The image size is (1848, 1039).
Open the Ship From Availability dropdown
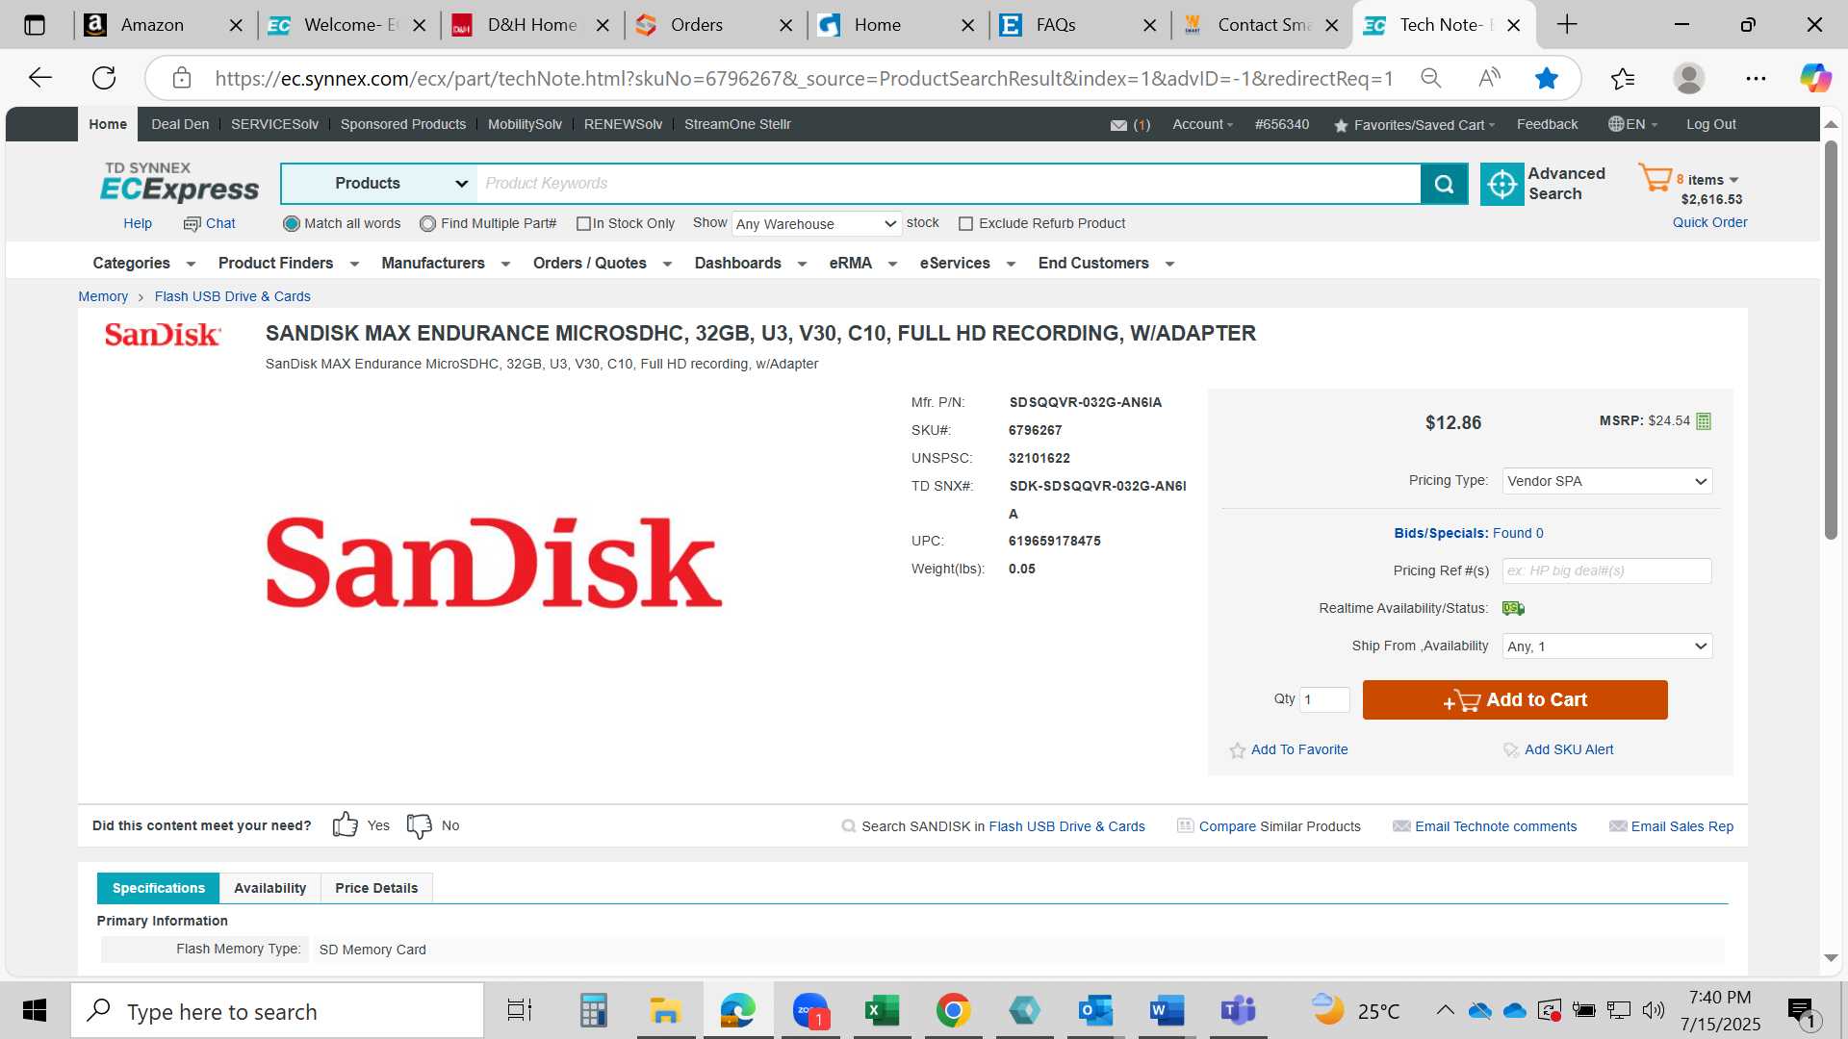pyautogui.click(x=1606, y=646)
